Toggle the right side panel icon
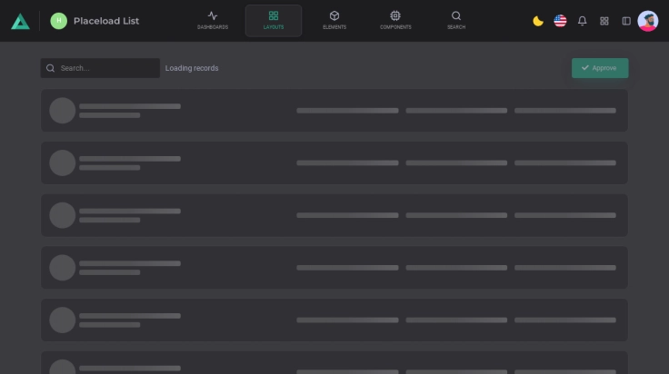Screen dimensions: 669x374 click(626, 21)
